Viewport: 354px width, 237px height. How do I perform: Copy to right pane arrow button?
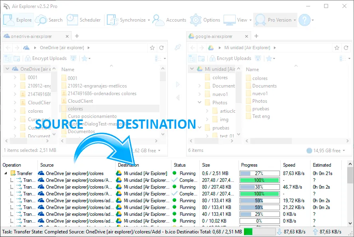[x=178, y=84]
